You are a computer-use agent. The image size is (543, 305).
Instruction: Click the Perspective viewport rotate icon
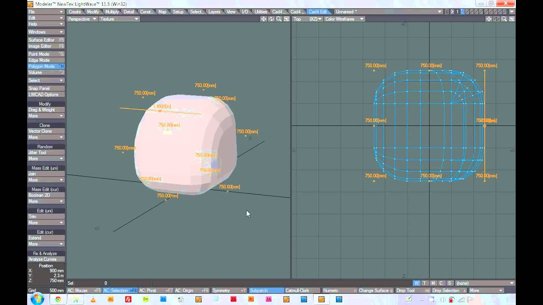point(271,19)
